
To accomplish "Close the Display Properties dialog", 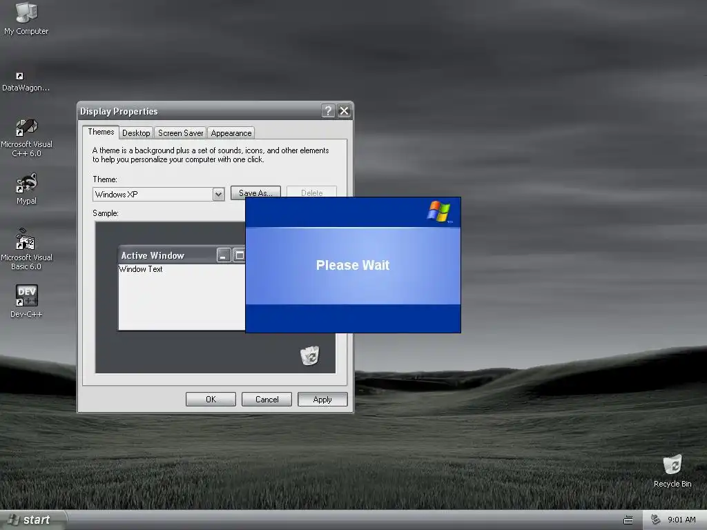I will pos(344,111).
